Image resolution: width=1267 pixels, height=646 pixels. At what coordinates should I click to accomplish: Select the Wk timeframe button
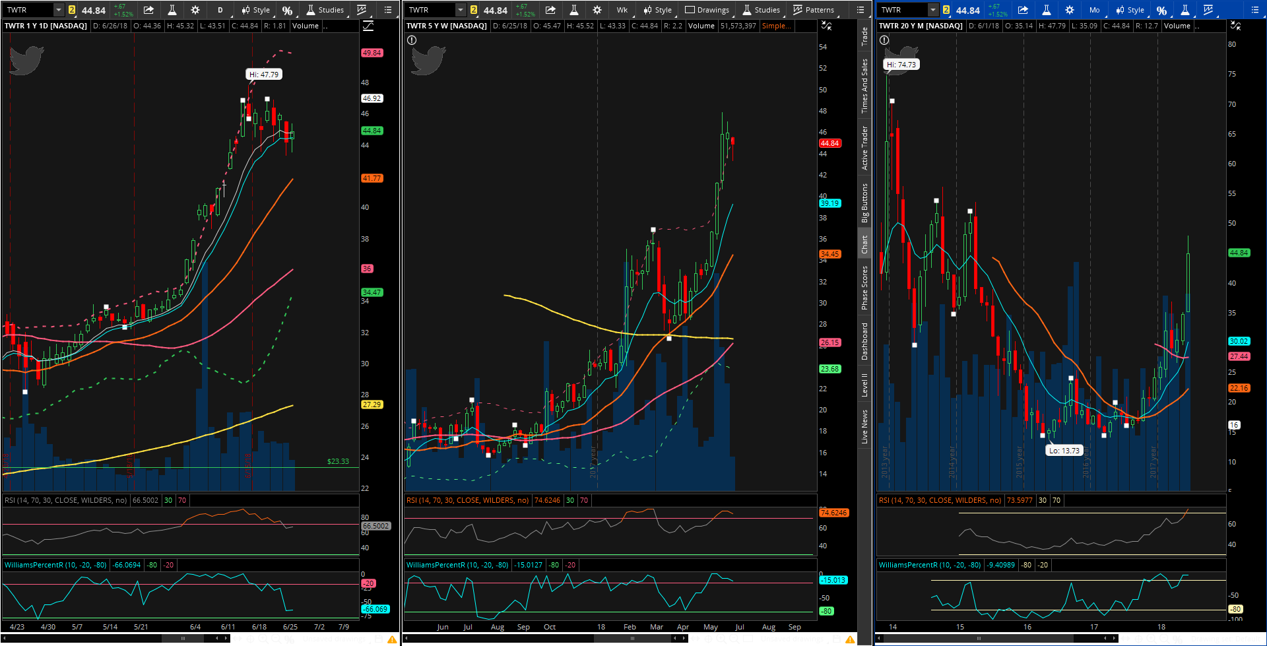[622, 10]
